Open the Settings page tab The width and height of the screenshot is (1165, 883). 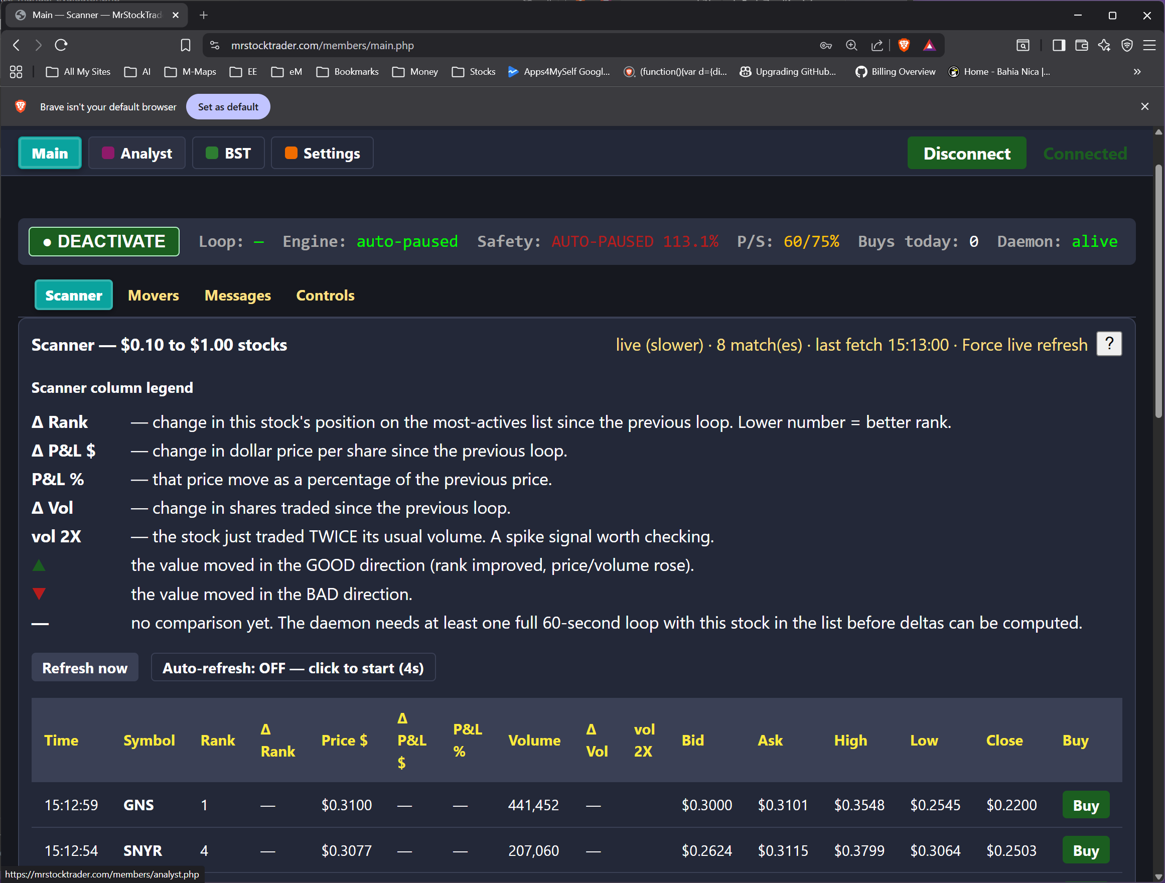point(322,153)
